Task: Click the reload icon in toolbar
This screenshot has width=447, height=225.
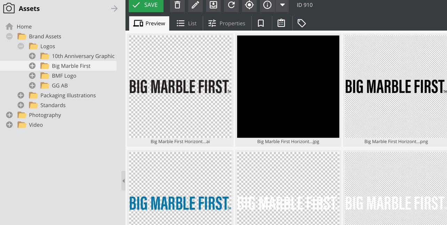Action: (232, 5)
